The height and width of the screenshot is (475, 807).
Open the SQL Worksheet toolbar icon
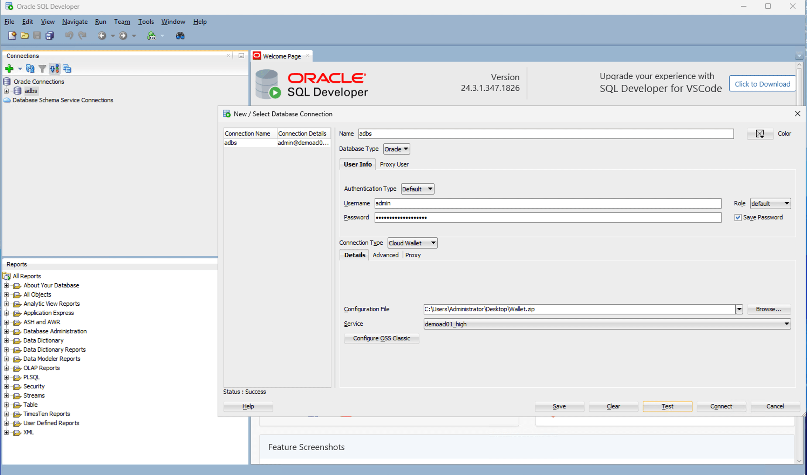pos(152,36)
